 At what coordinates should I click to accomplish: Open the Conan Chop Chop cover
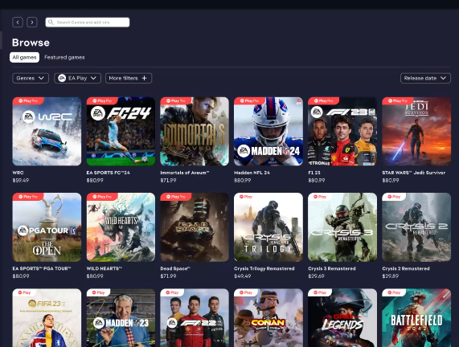(x=268, y=318)
